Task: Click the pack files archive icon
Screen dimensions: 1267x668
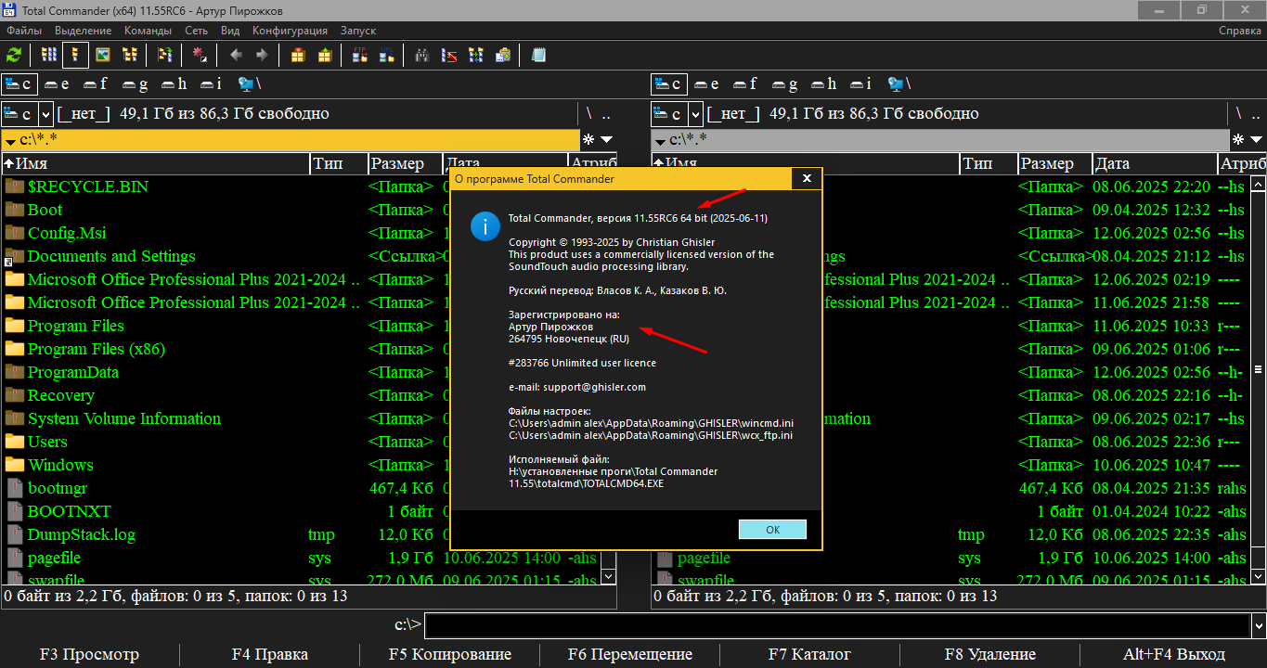Action: (297, 56)
